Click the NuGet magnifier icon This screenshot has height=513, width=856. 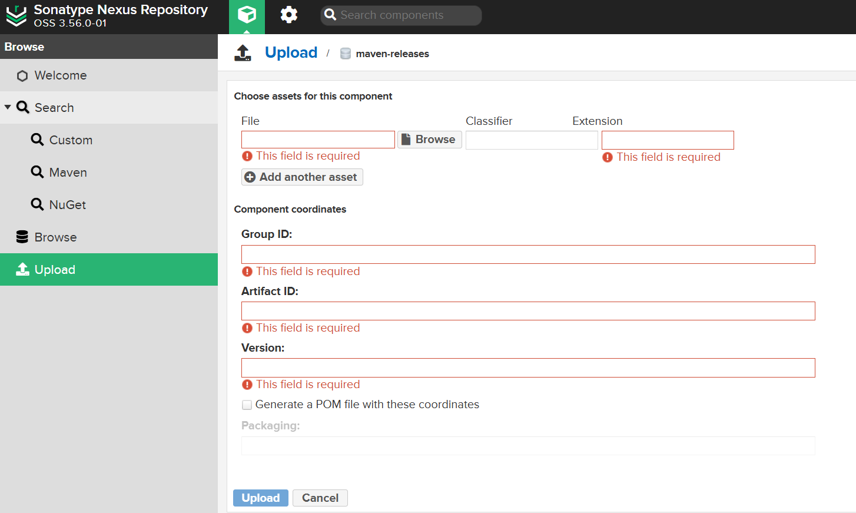pos(37,204)
